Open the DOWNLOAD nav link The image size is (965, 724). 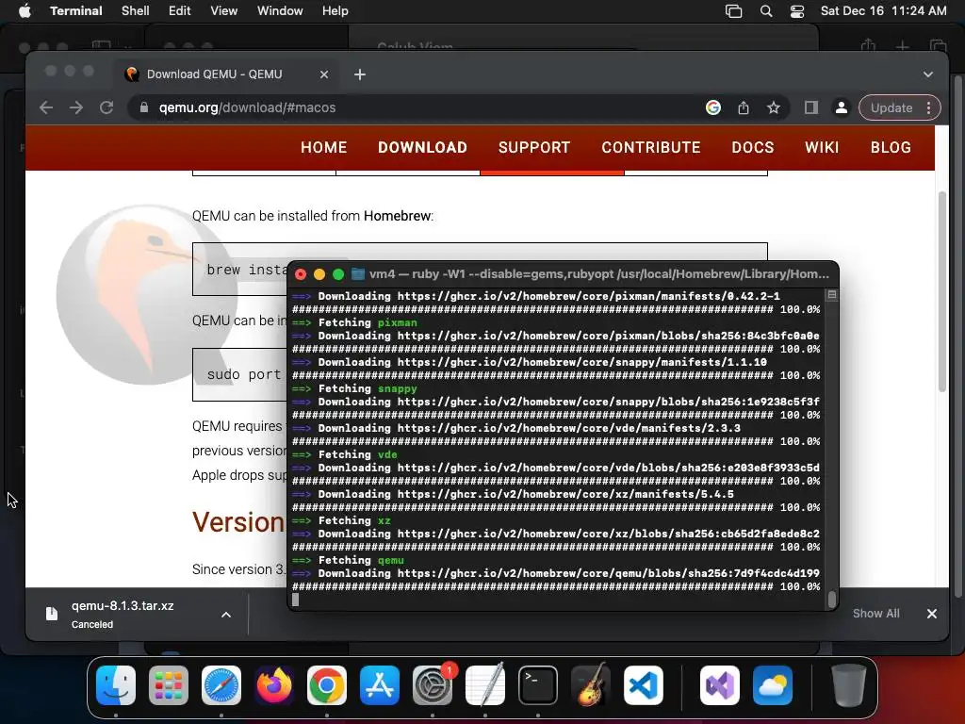coord(422,148)
